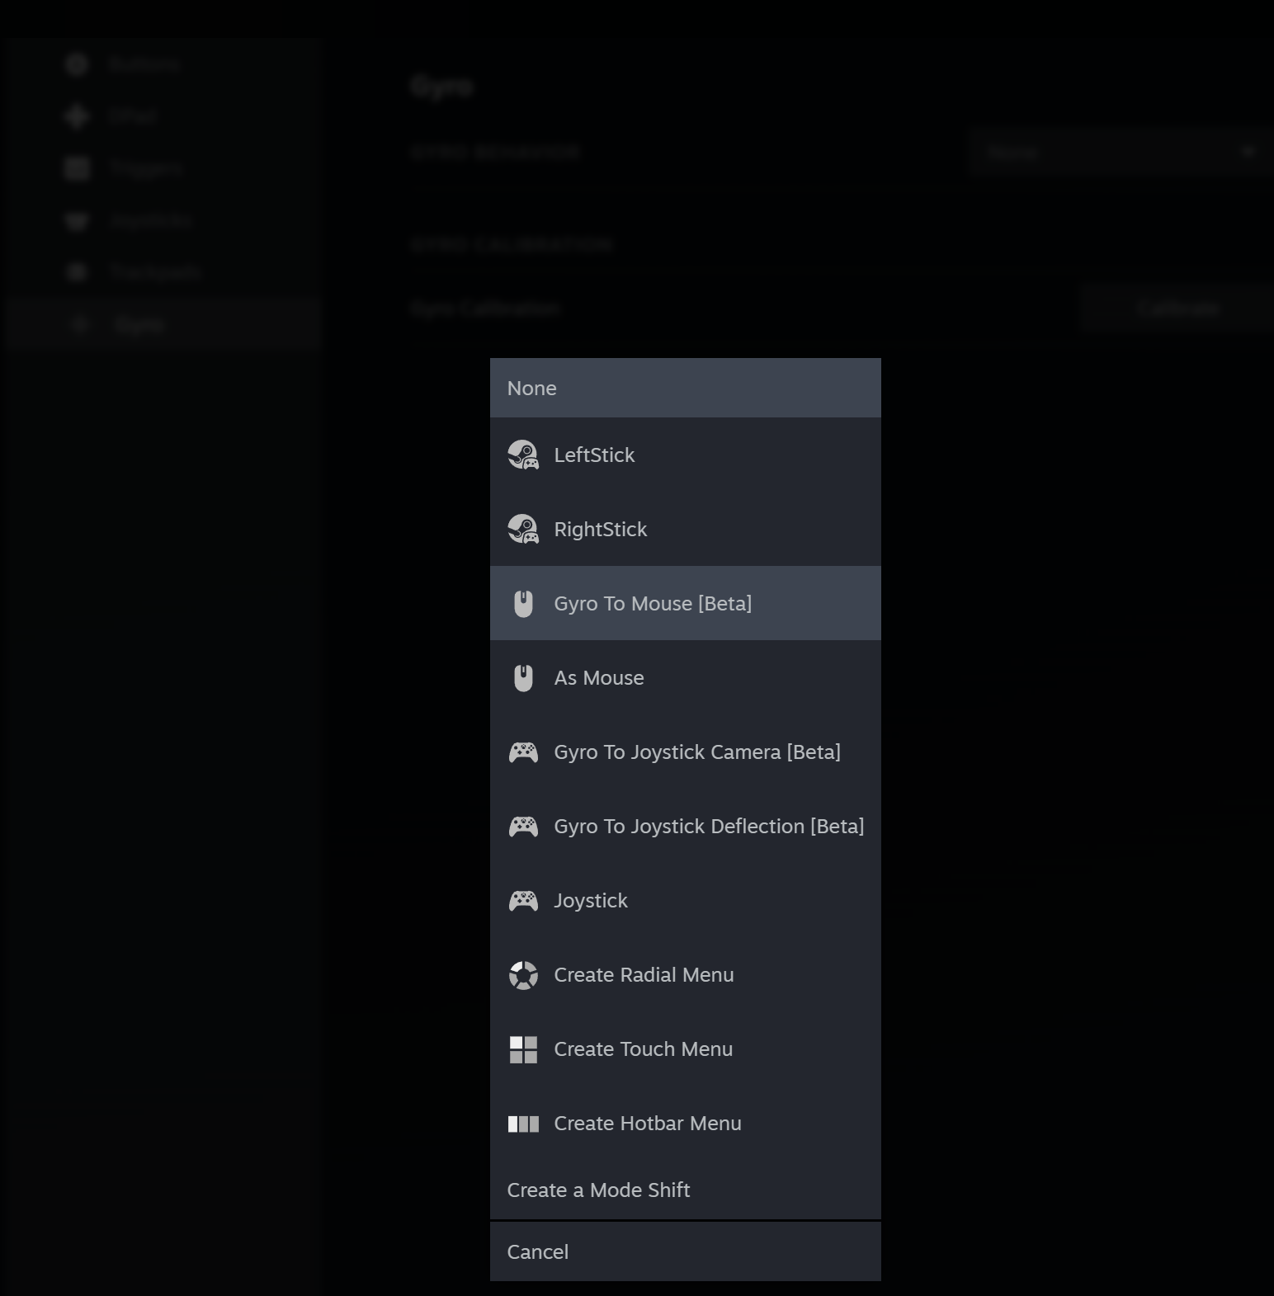Open Create a Mode Shift
Viewport: 1274px width, 1296px height.
coord(685,1190)
